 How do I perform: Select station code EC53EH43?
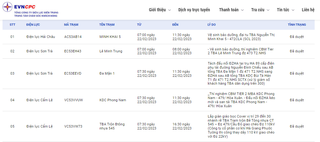[73, 51]
